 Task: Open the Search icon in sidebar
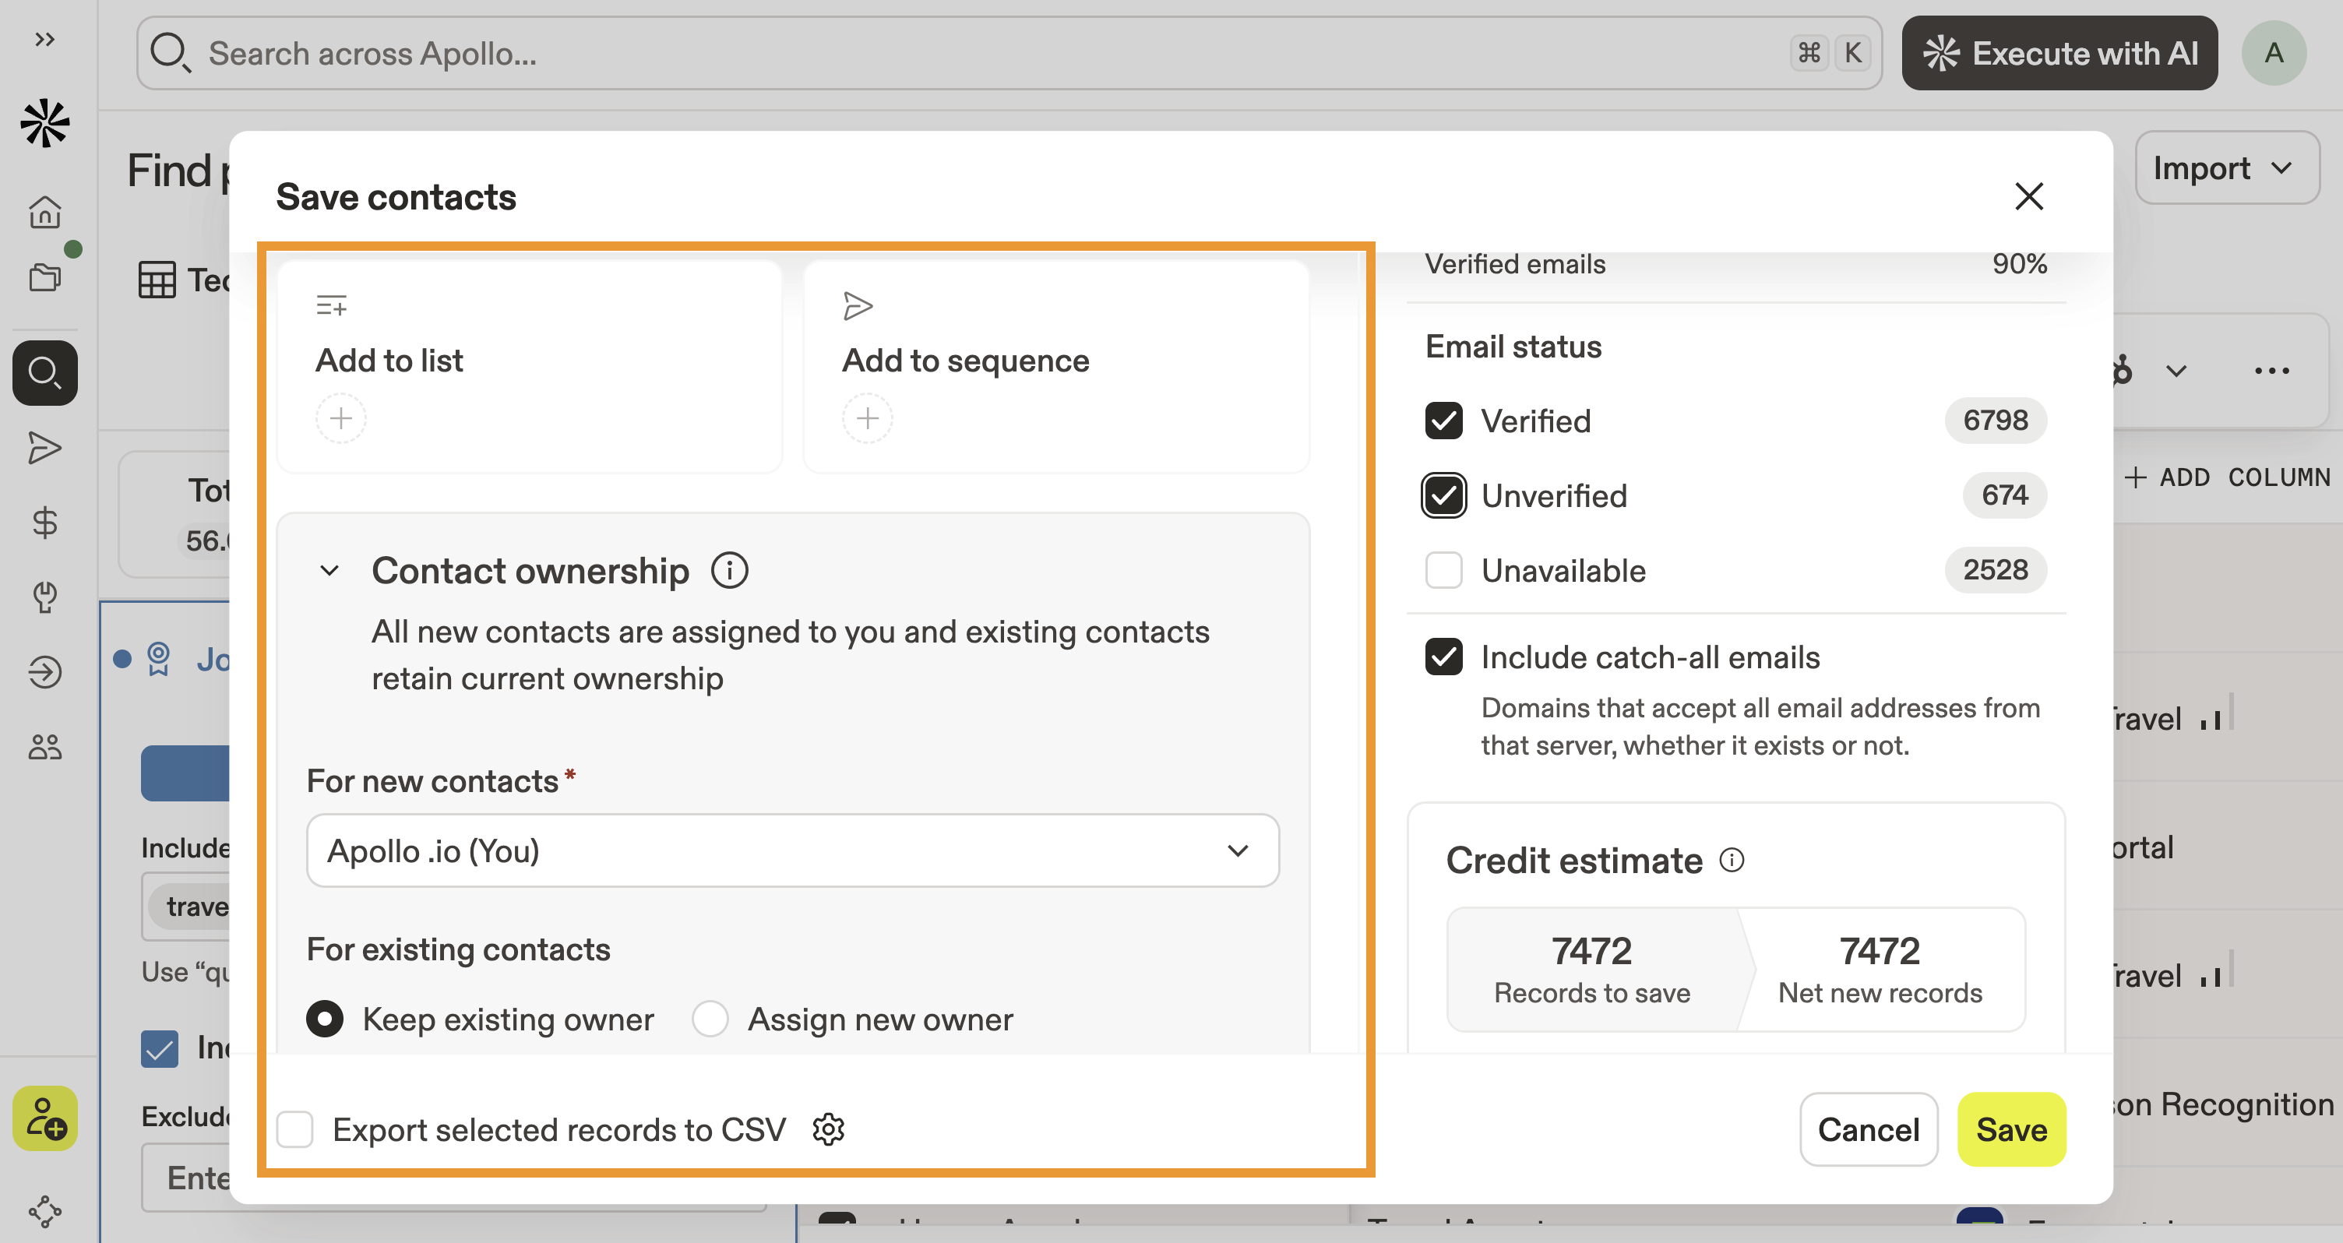(x=44, y=373)
